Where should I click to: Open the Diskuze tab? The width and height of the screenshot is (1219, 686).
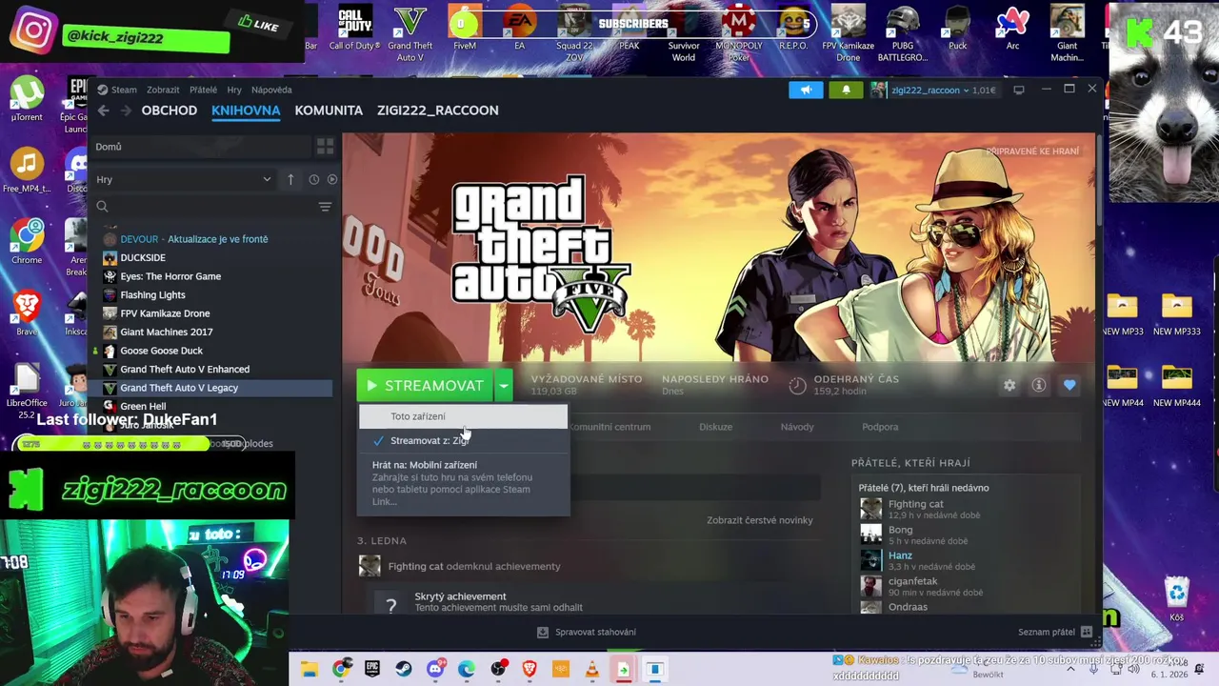point(715,427)
